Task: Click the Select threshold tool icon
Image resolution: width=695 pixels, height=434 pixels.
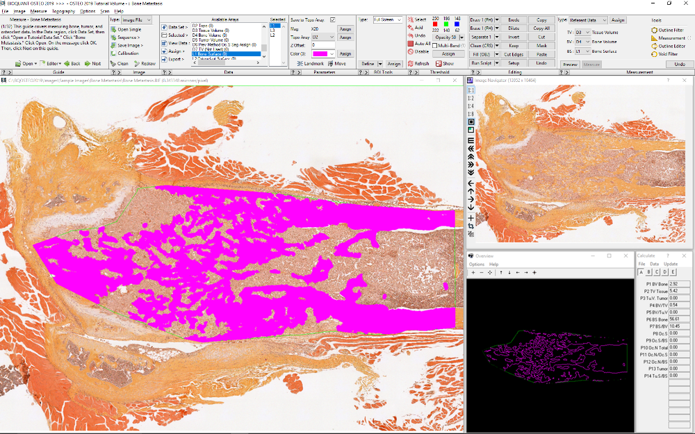Action: click(411, 20)
